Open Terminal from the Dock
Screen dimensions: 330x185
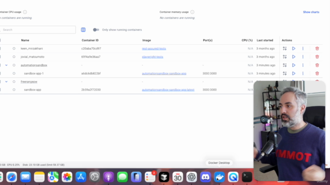(x=247, y=177)
